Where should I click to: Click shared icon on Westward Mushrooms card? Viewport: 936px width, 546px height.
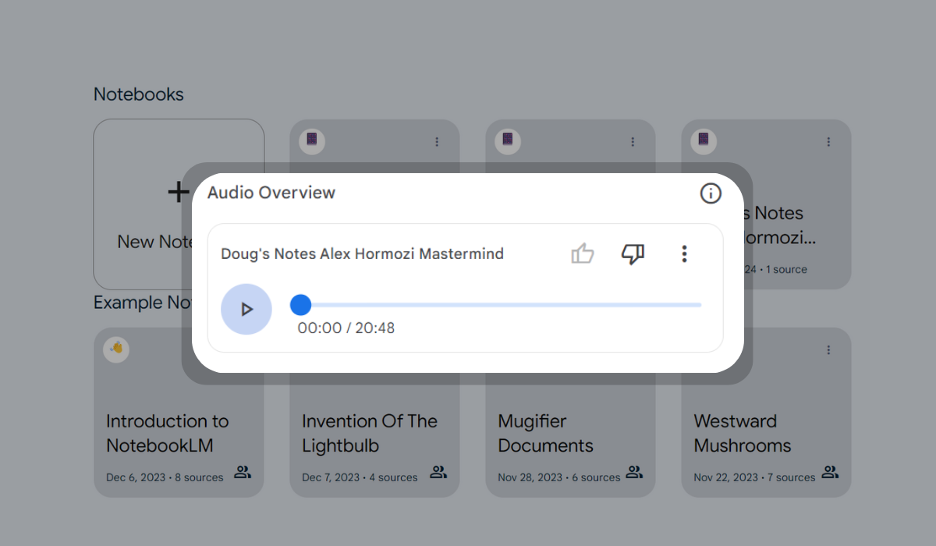point(830,472)
